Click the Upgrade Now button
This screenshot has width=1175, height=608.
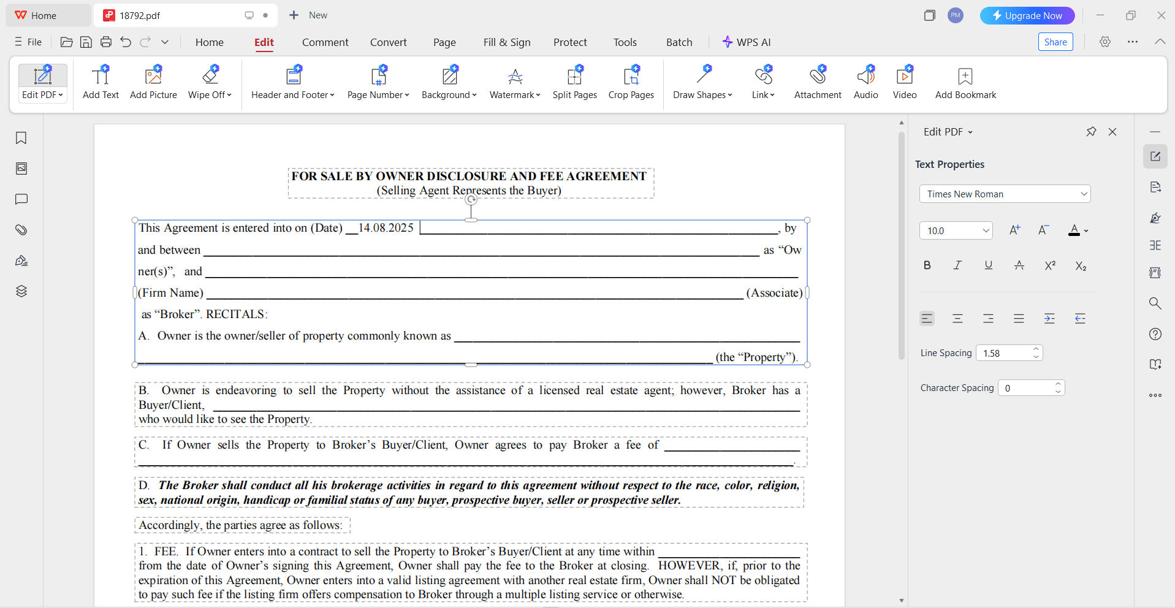pyautogui.click(x=1027, y=15)
